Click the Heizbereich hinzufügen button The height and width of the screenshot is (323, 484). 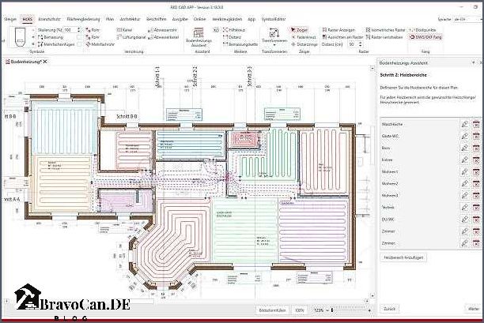(x=404, y=258)
